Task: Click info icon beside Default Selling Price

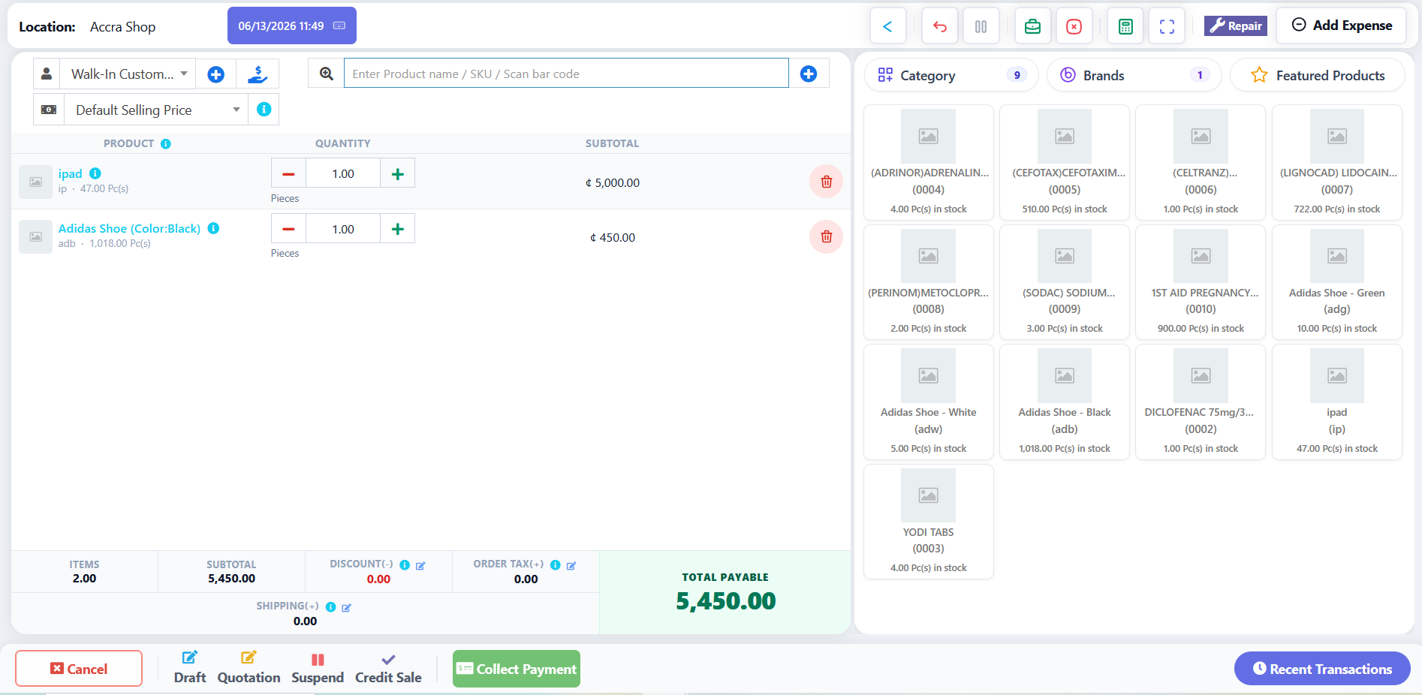Action: coord(264,110)
